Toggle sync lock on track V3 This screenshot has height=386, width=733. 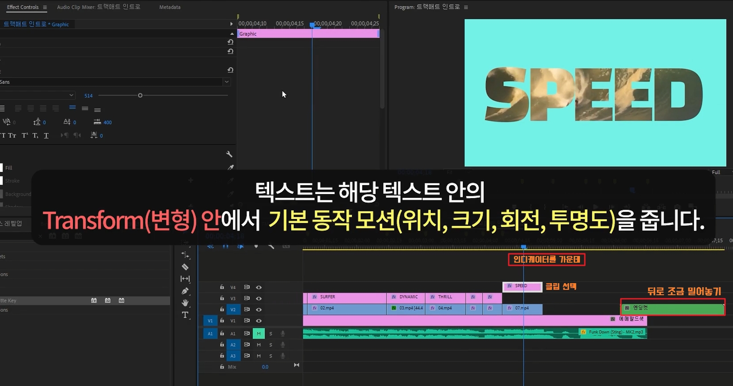point(247,298)
